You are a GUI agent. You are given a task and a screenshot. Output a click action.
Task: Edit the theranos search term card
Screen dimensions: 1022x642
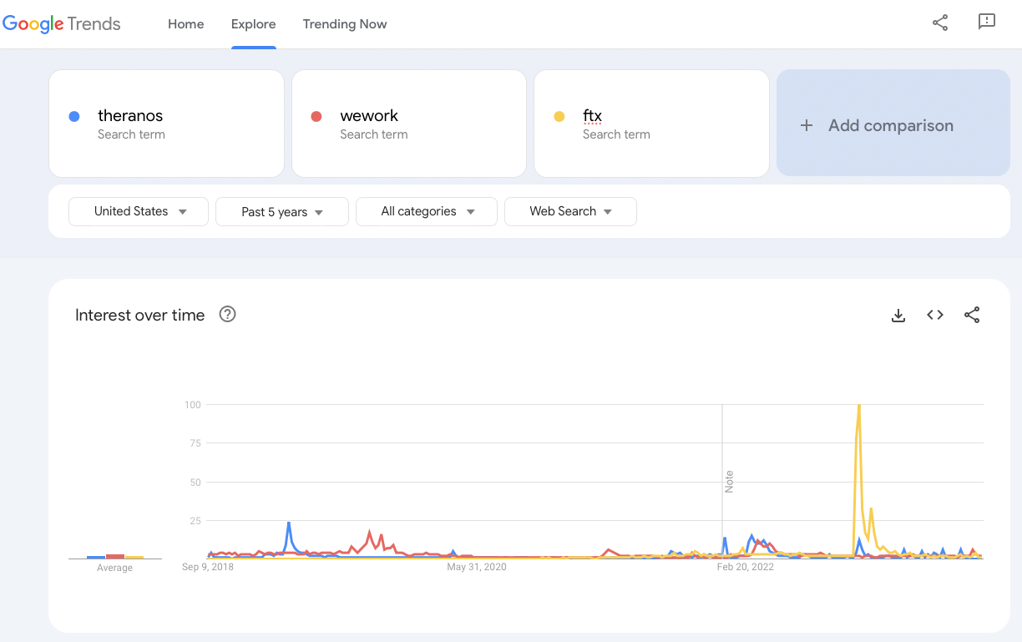pos(167,124)
